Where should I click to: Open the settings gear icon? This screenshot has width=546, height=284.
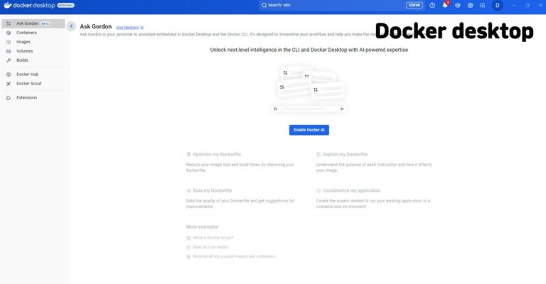click(470, 5)
